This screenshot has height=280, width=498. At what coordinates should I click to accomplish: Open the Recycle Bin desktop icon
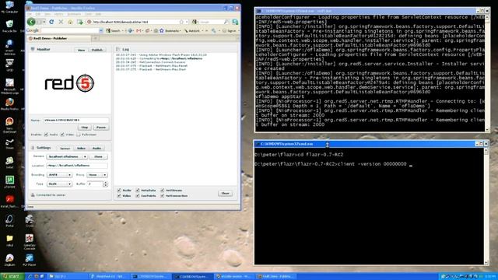coord(9,26)
